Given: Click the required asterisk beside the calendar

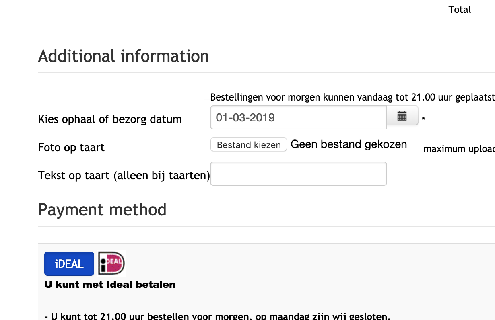Looking at the screenshot, I should click(x=423, y=119).
